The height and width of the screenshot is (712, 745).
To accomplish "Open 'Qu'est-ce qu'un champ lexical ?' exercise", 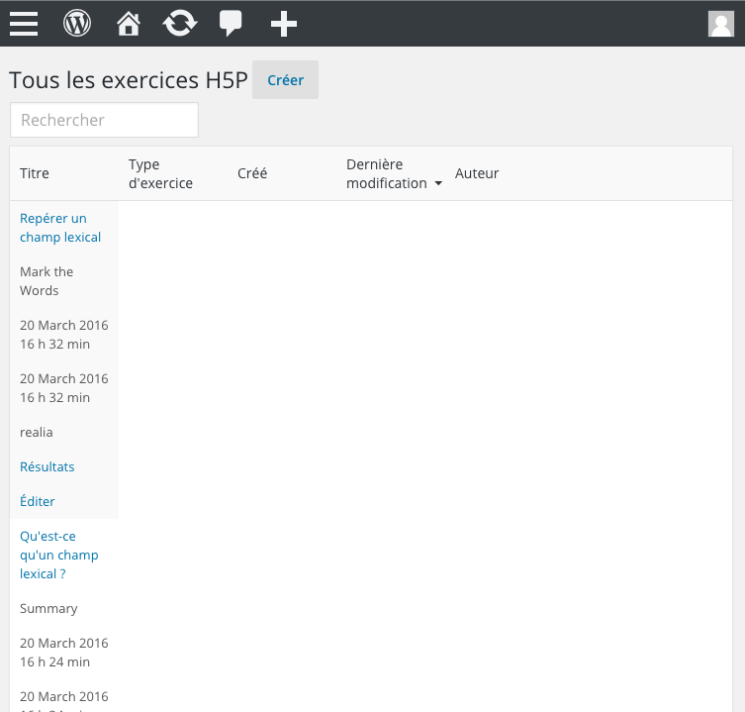I will click(59, 555).
